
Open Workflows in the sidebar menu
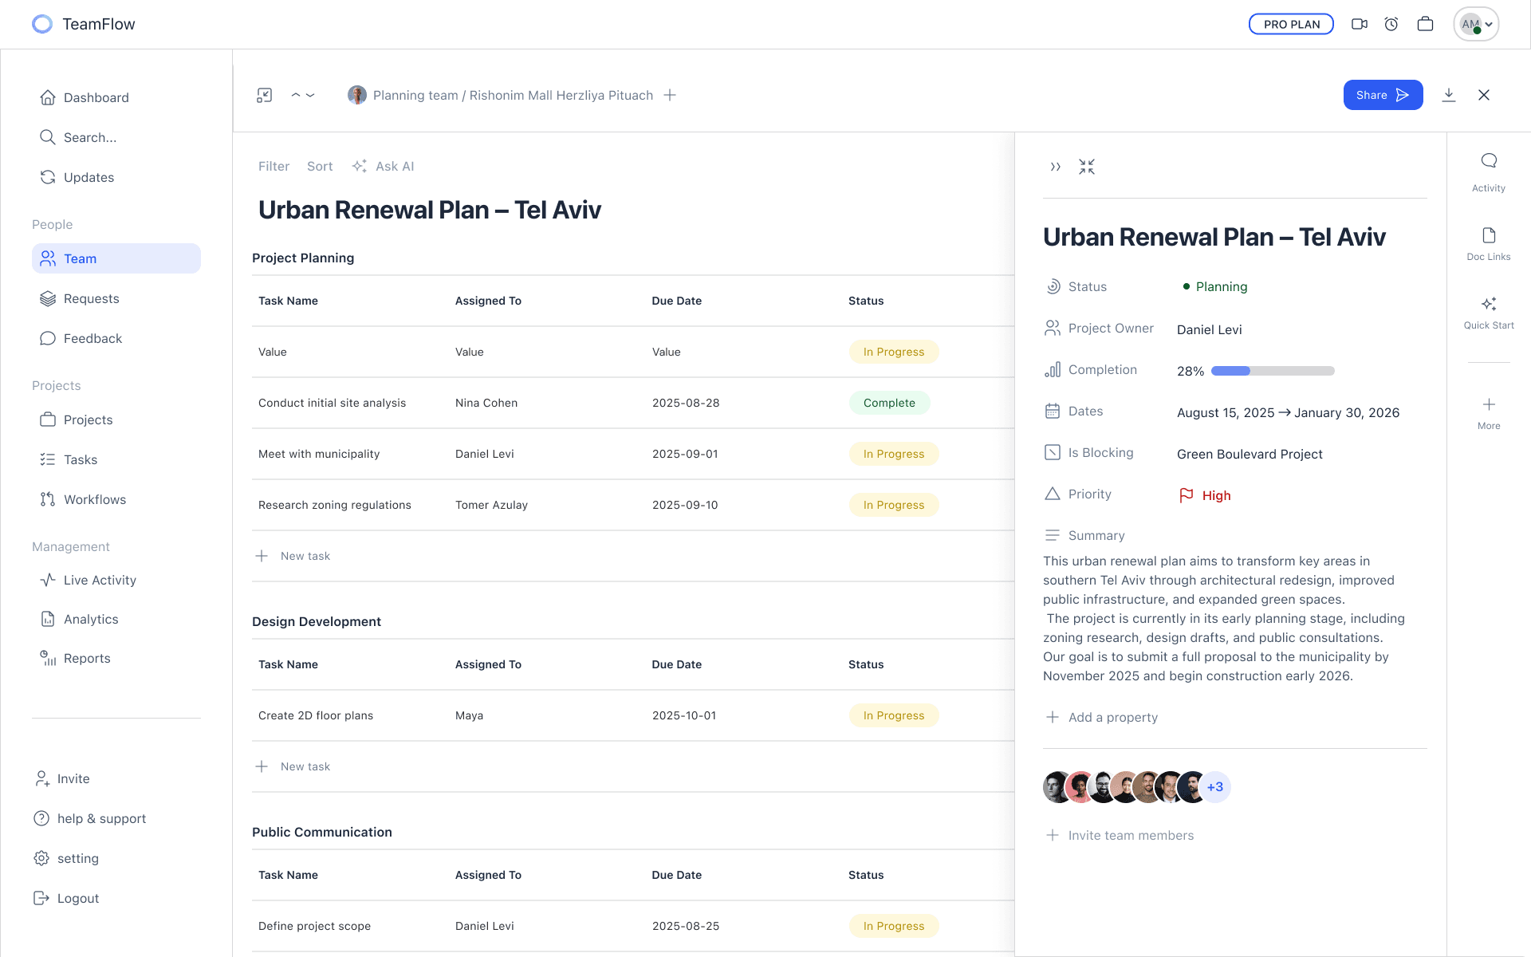(94, 499)
